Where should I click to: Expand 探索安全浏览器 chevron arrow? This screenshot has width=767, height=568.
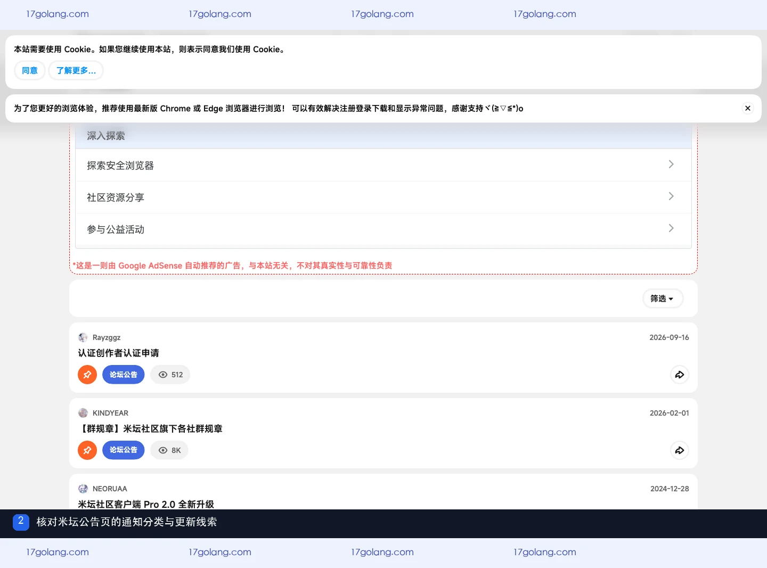click(x=671, y=165)
